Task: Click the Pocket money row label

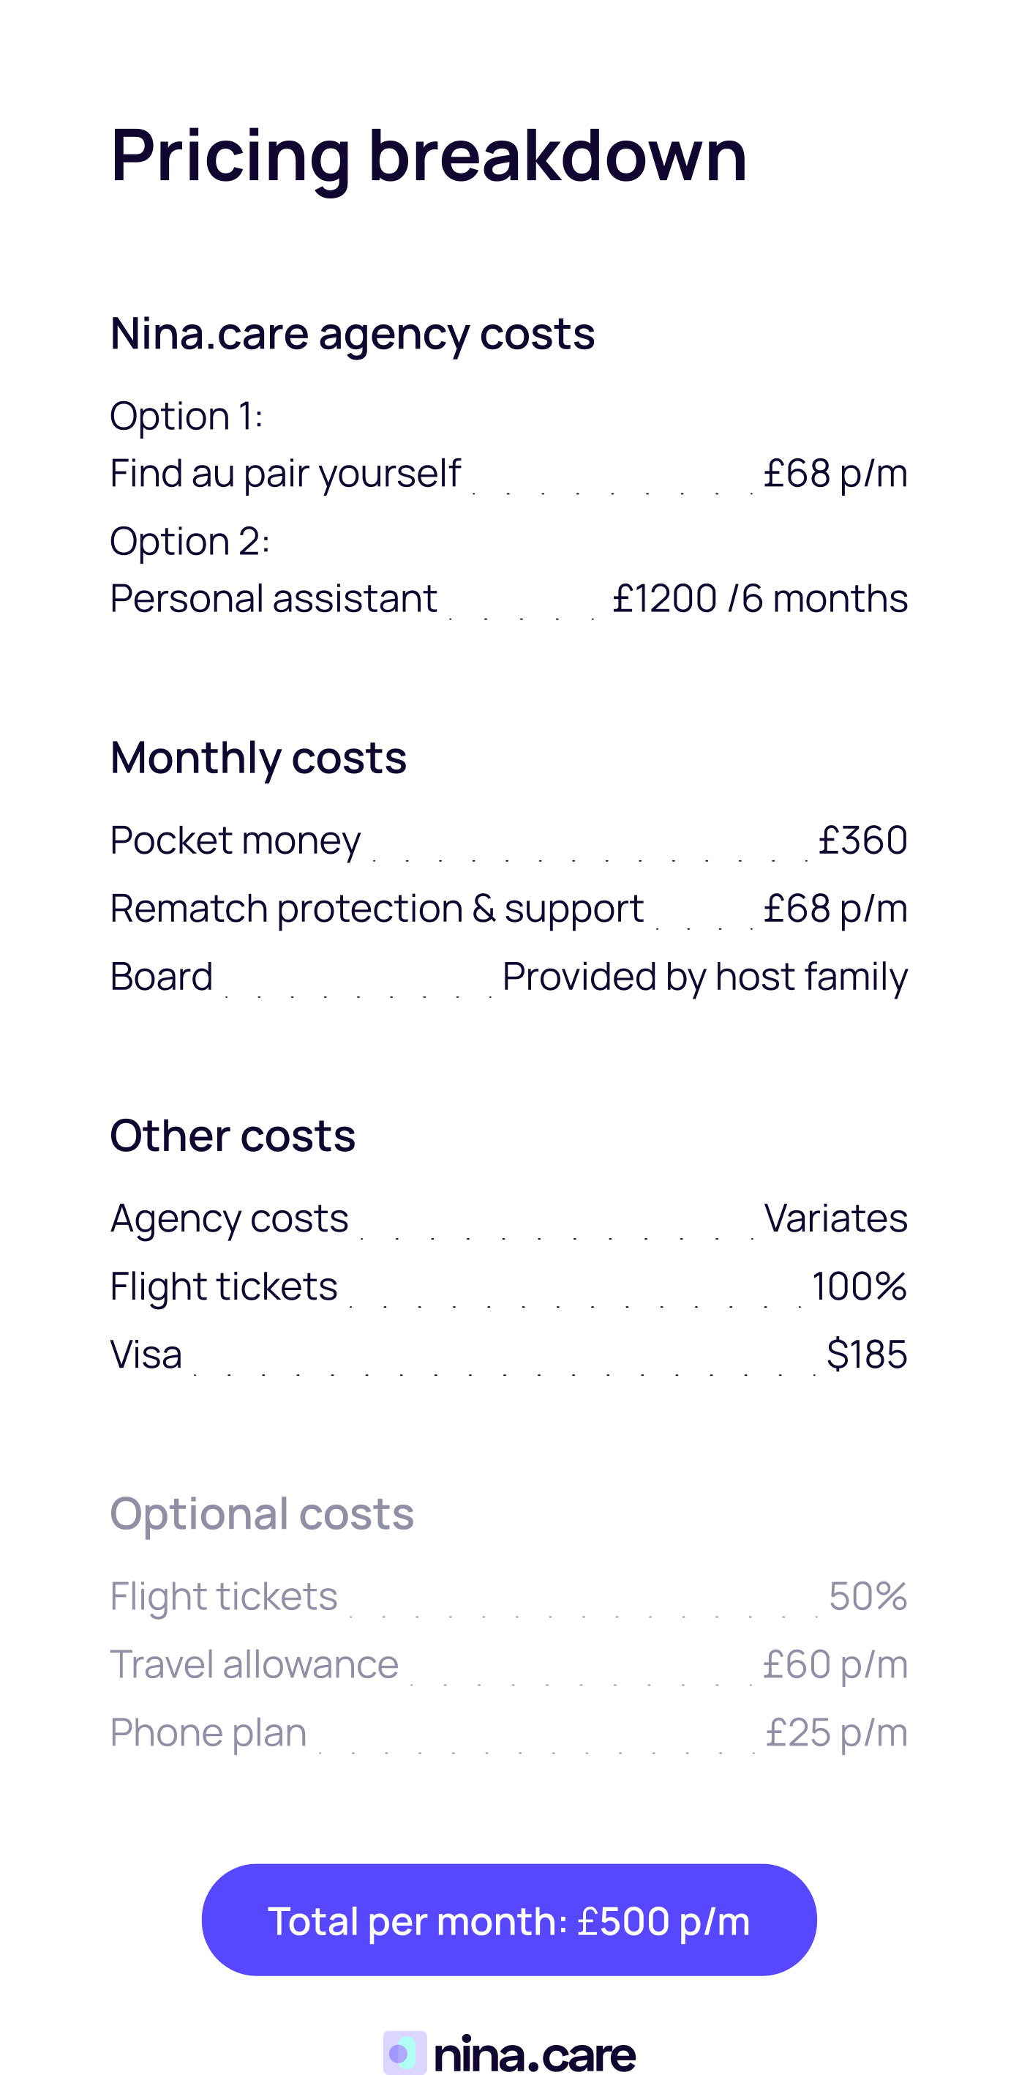Action: tap(235, 840)
